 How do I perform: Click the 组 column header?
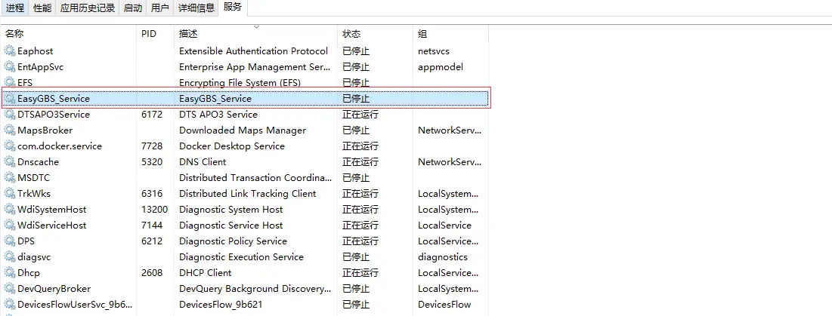pyautogui.click(x=422, y=34)
